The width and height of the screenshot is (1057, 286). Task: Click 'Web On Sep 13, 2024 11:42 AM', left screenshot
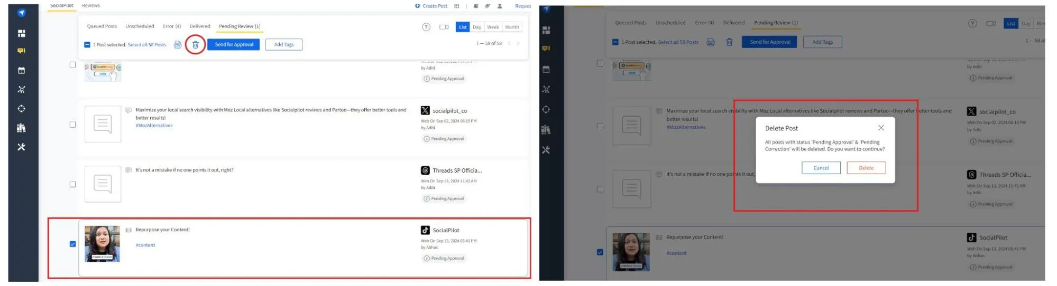click(448, 181)
